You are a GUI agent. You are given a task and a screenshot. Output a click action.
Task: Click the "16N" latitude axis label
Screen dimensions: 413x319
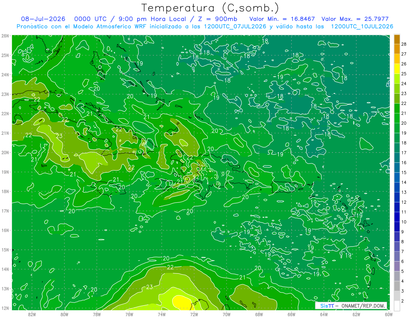[x=6, y=230]
